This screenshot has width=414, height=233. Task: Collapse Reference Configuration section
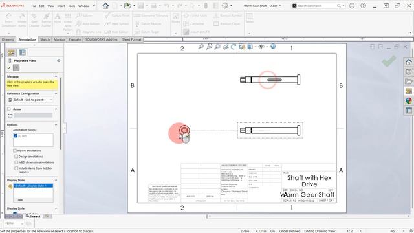[56, 94]
